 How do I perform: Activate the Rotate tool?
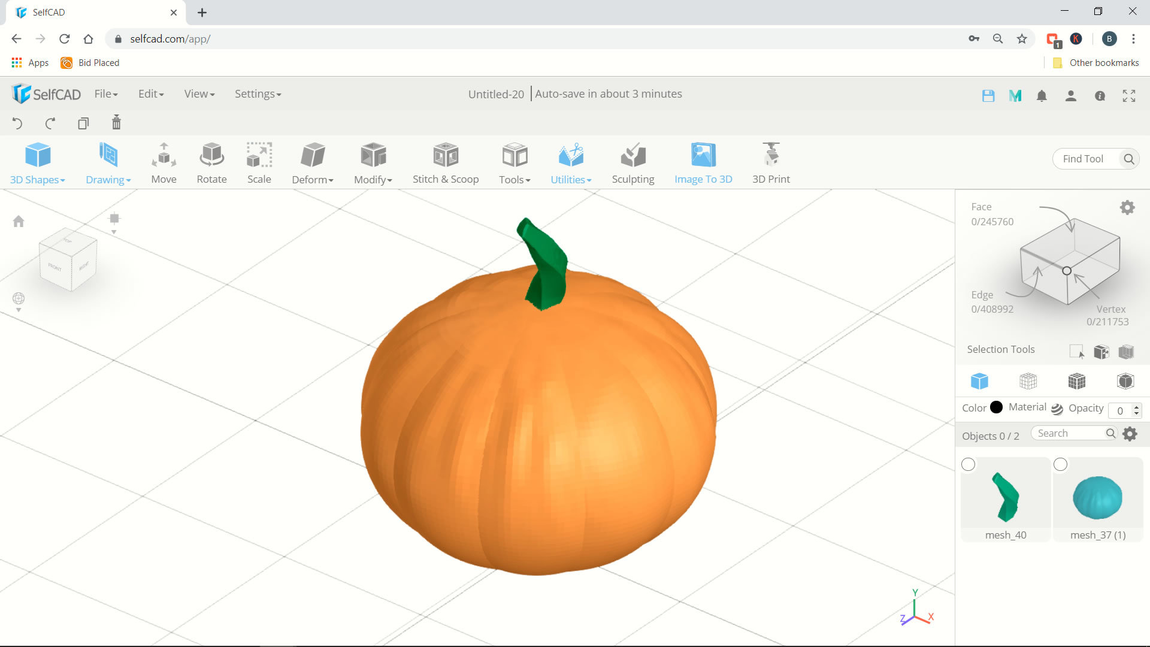(x=211, y=162)
